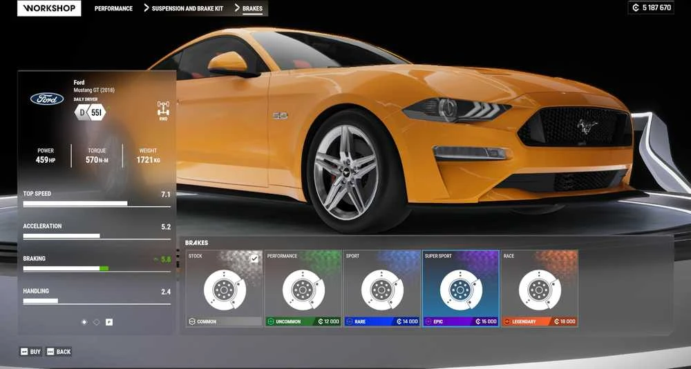Click the credits currency icon
The image size is (691, 369).
pyautogui.click(x=636, y=8)
